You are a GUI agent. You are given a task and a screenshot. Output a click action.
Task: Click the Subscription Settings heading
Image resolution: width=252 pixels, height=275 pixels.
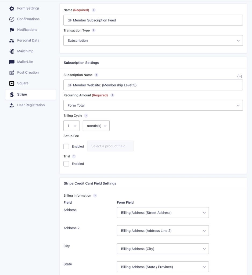point(81,63)
